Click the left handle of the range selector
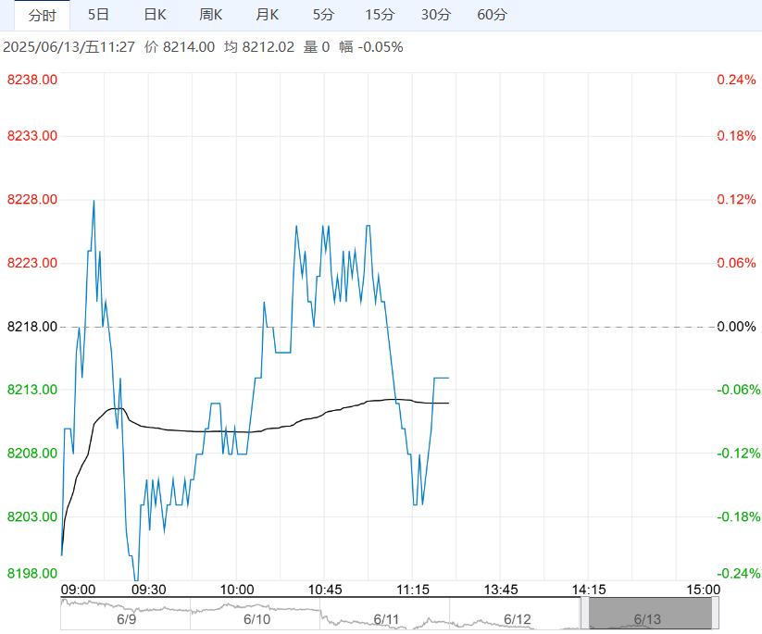Image resolution: width=762 pixels, height=634 pixels. [x=584, y=614]
